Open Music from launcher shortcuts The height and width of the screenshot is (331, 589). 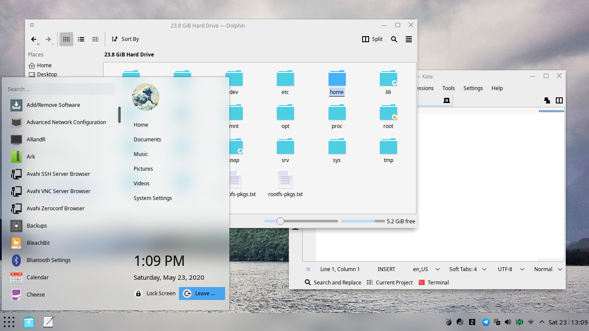pyautogui.click(x=141, y=154)
